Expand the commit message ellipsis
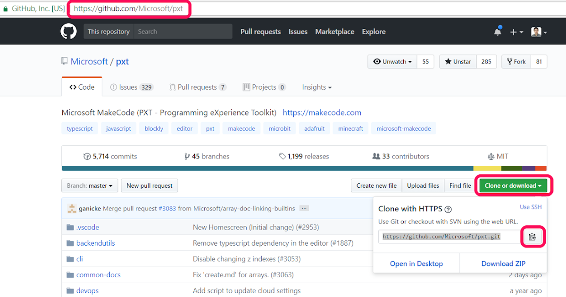 point(304,208)
